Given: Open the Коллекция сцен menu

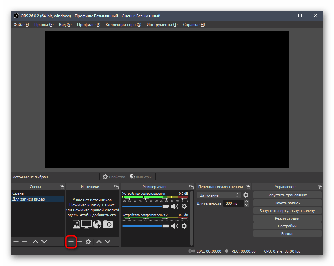Looking at the screenshot, I should tap(123, 25).
